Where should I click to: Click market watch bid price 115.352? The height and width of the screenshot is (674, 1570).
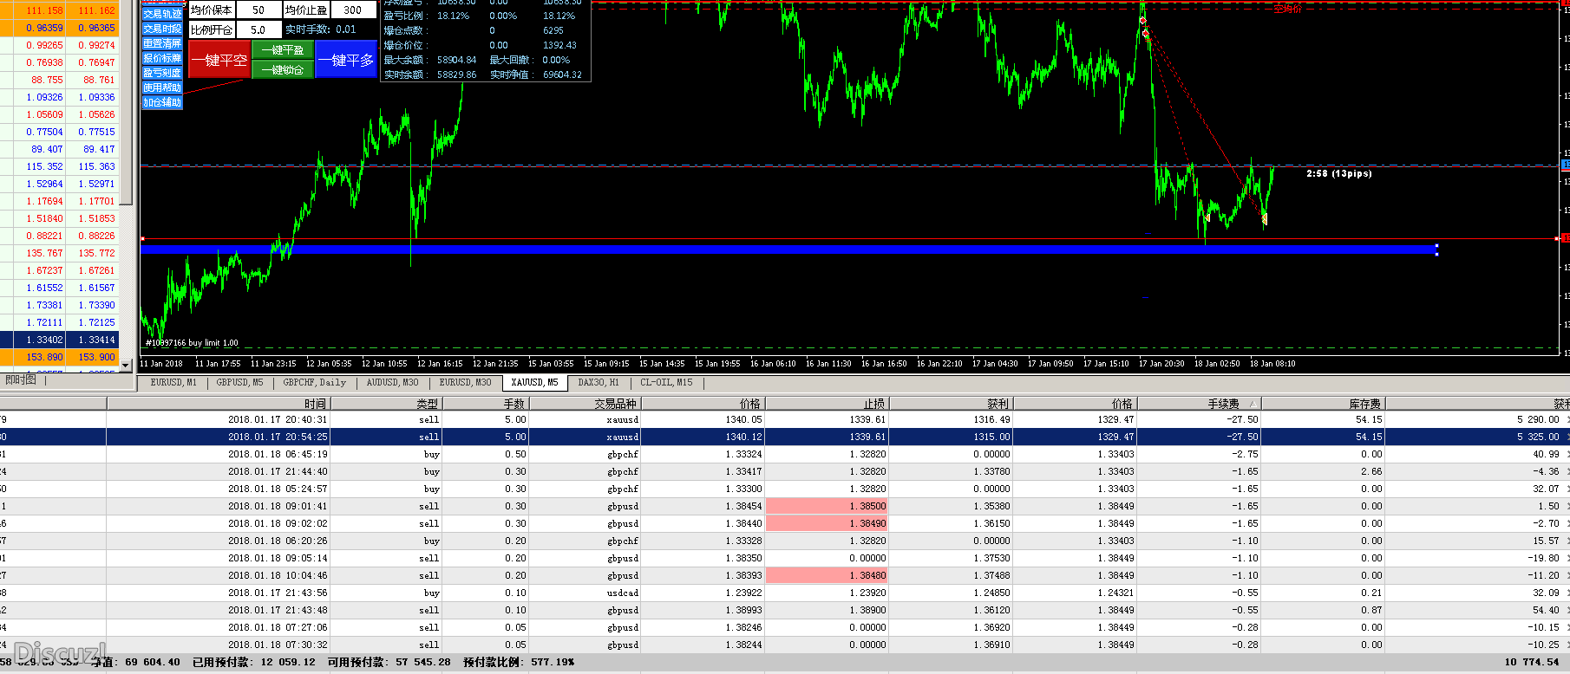44,166
